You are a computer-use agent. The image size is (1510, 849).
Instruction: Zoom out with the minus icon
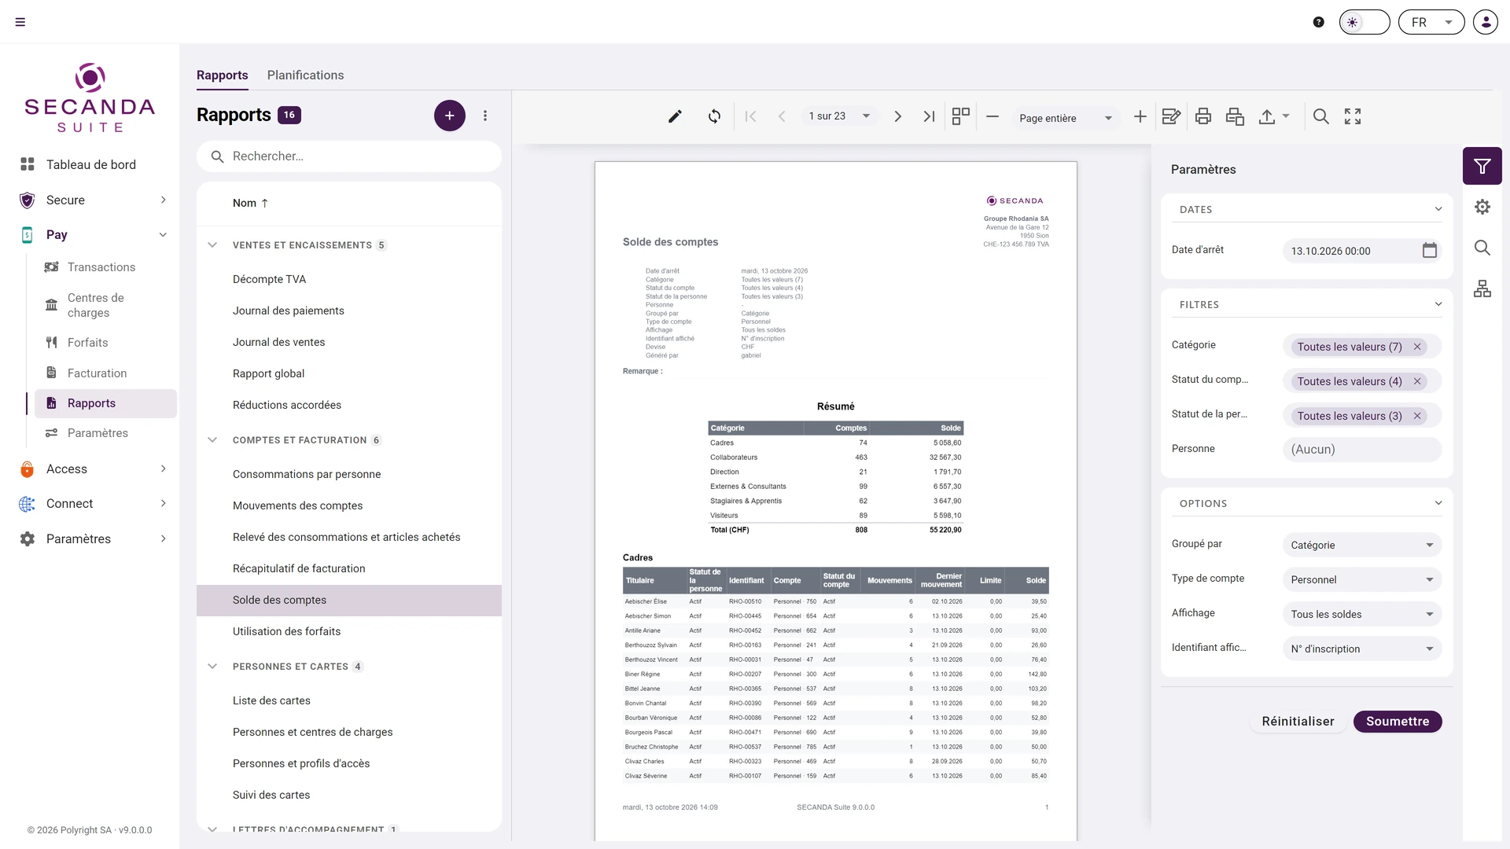tap(993, 116)
